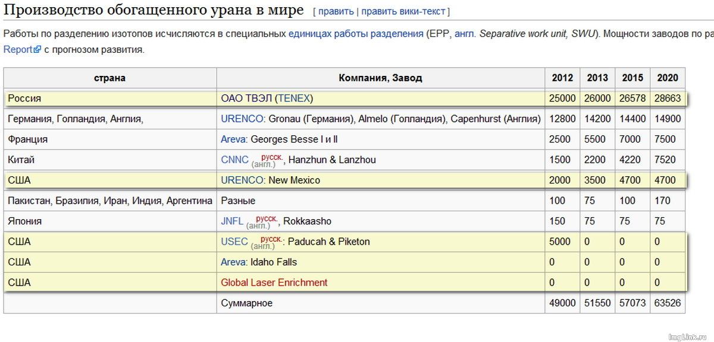The width and height of the screenshot is (714, 342).
Task: Click the value 25000 for Россия in 2012
Action: tap(563, 99)
